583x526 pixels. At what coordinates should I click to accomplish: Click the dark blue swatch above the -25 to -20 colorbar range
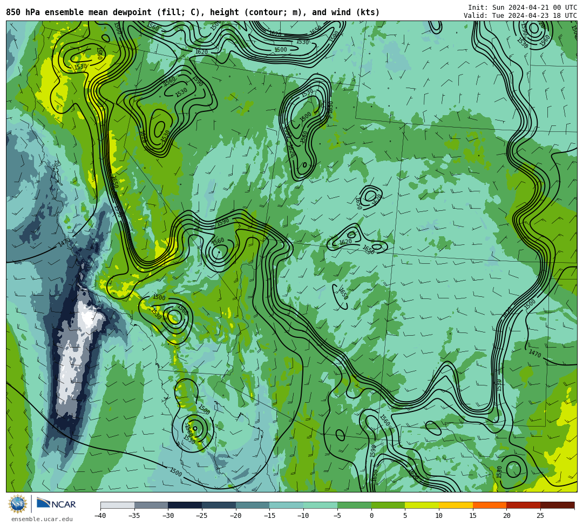pos(219,505)
